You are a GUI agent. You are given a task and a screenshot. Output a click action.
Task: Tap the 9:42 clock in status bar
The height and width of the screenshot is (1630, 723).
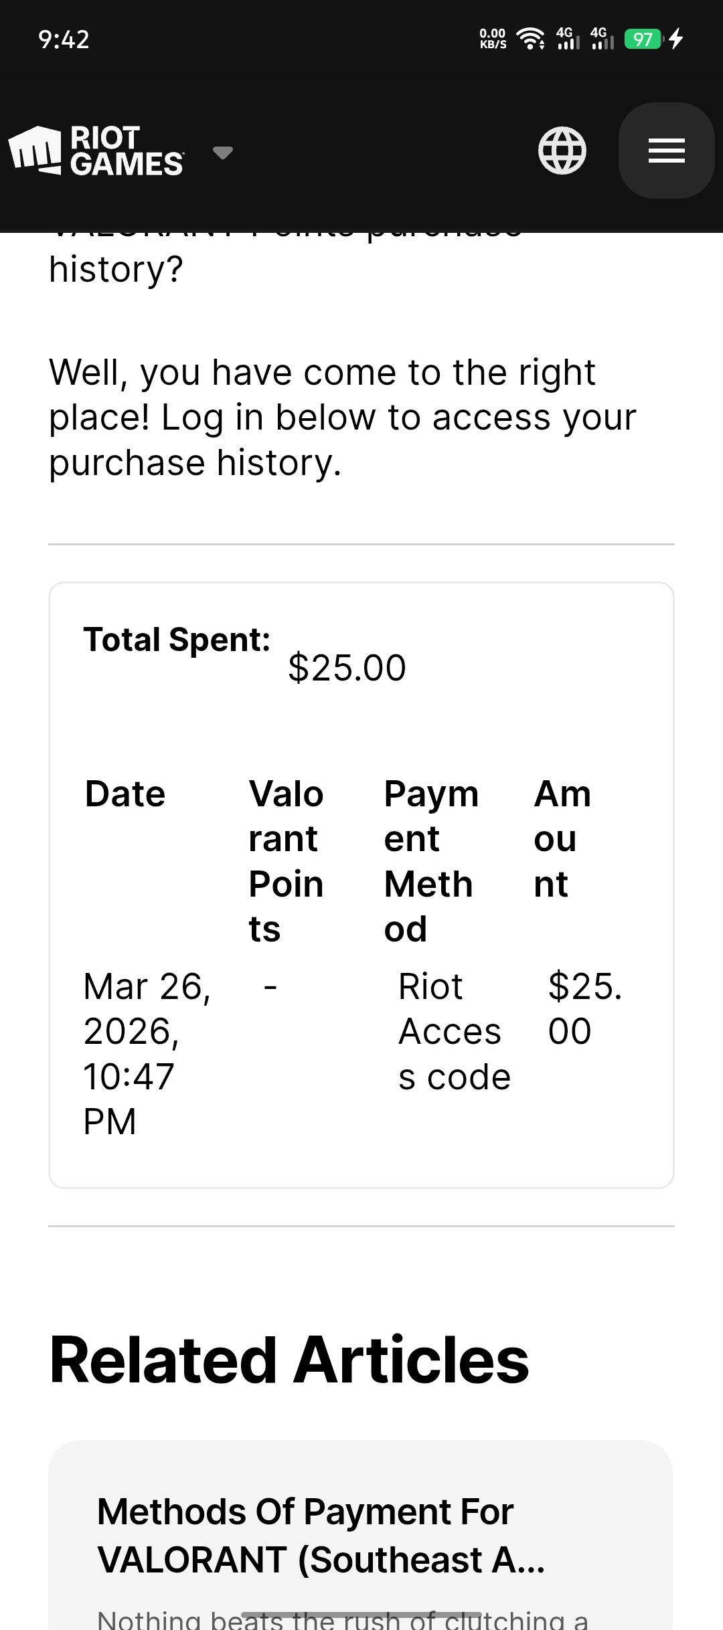click(x=64, y=39)
